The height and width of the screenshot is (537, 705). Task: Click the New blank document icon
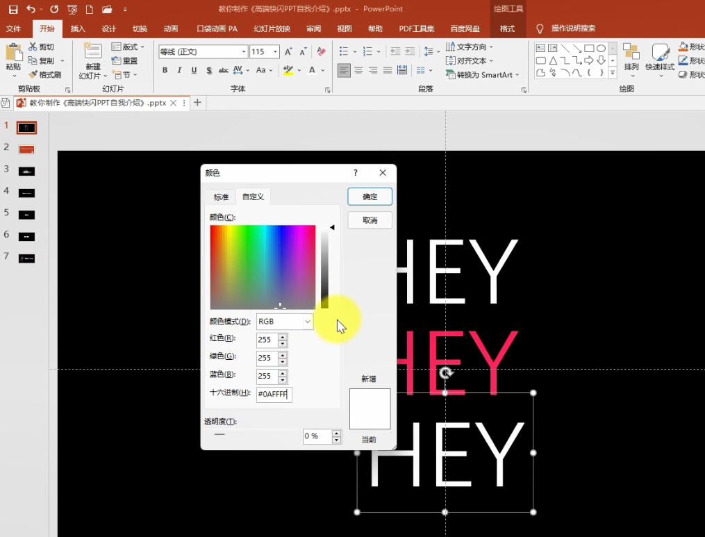click(x=89, y=9)
